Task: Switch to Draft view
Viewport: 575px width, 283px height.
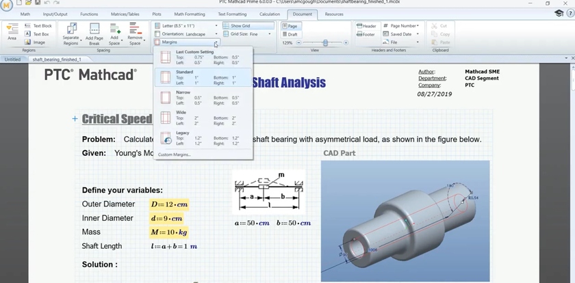Action: (290, 33)
